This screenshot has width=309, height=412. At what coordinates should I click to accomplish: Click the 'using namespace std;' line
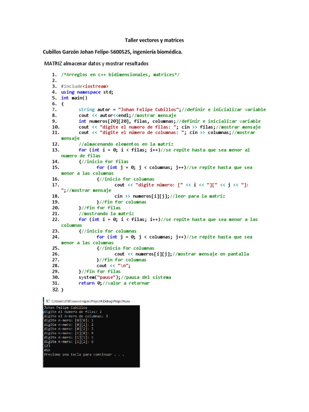point(87,92)
